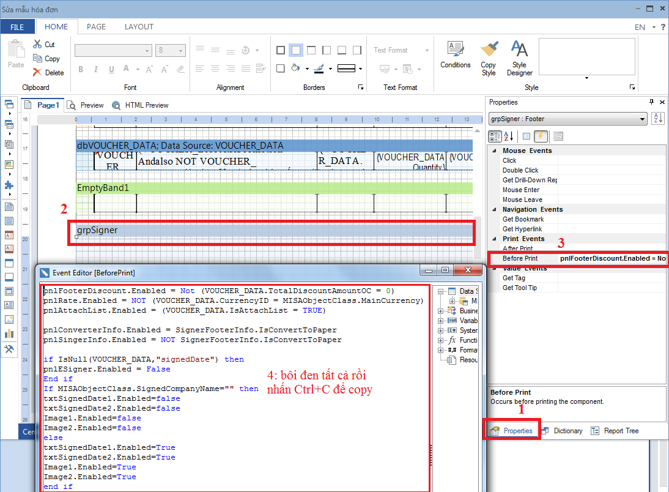Pin the Properties panel

(651, 102)
